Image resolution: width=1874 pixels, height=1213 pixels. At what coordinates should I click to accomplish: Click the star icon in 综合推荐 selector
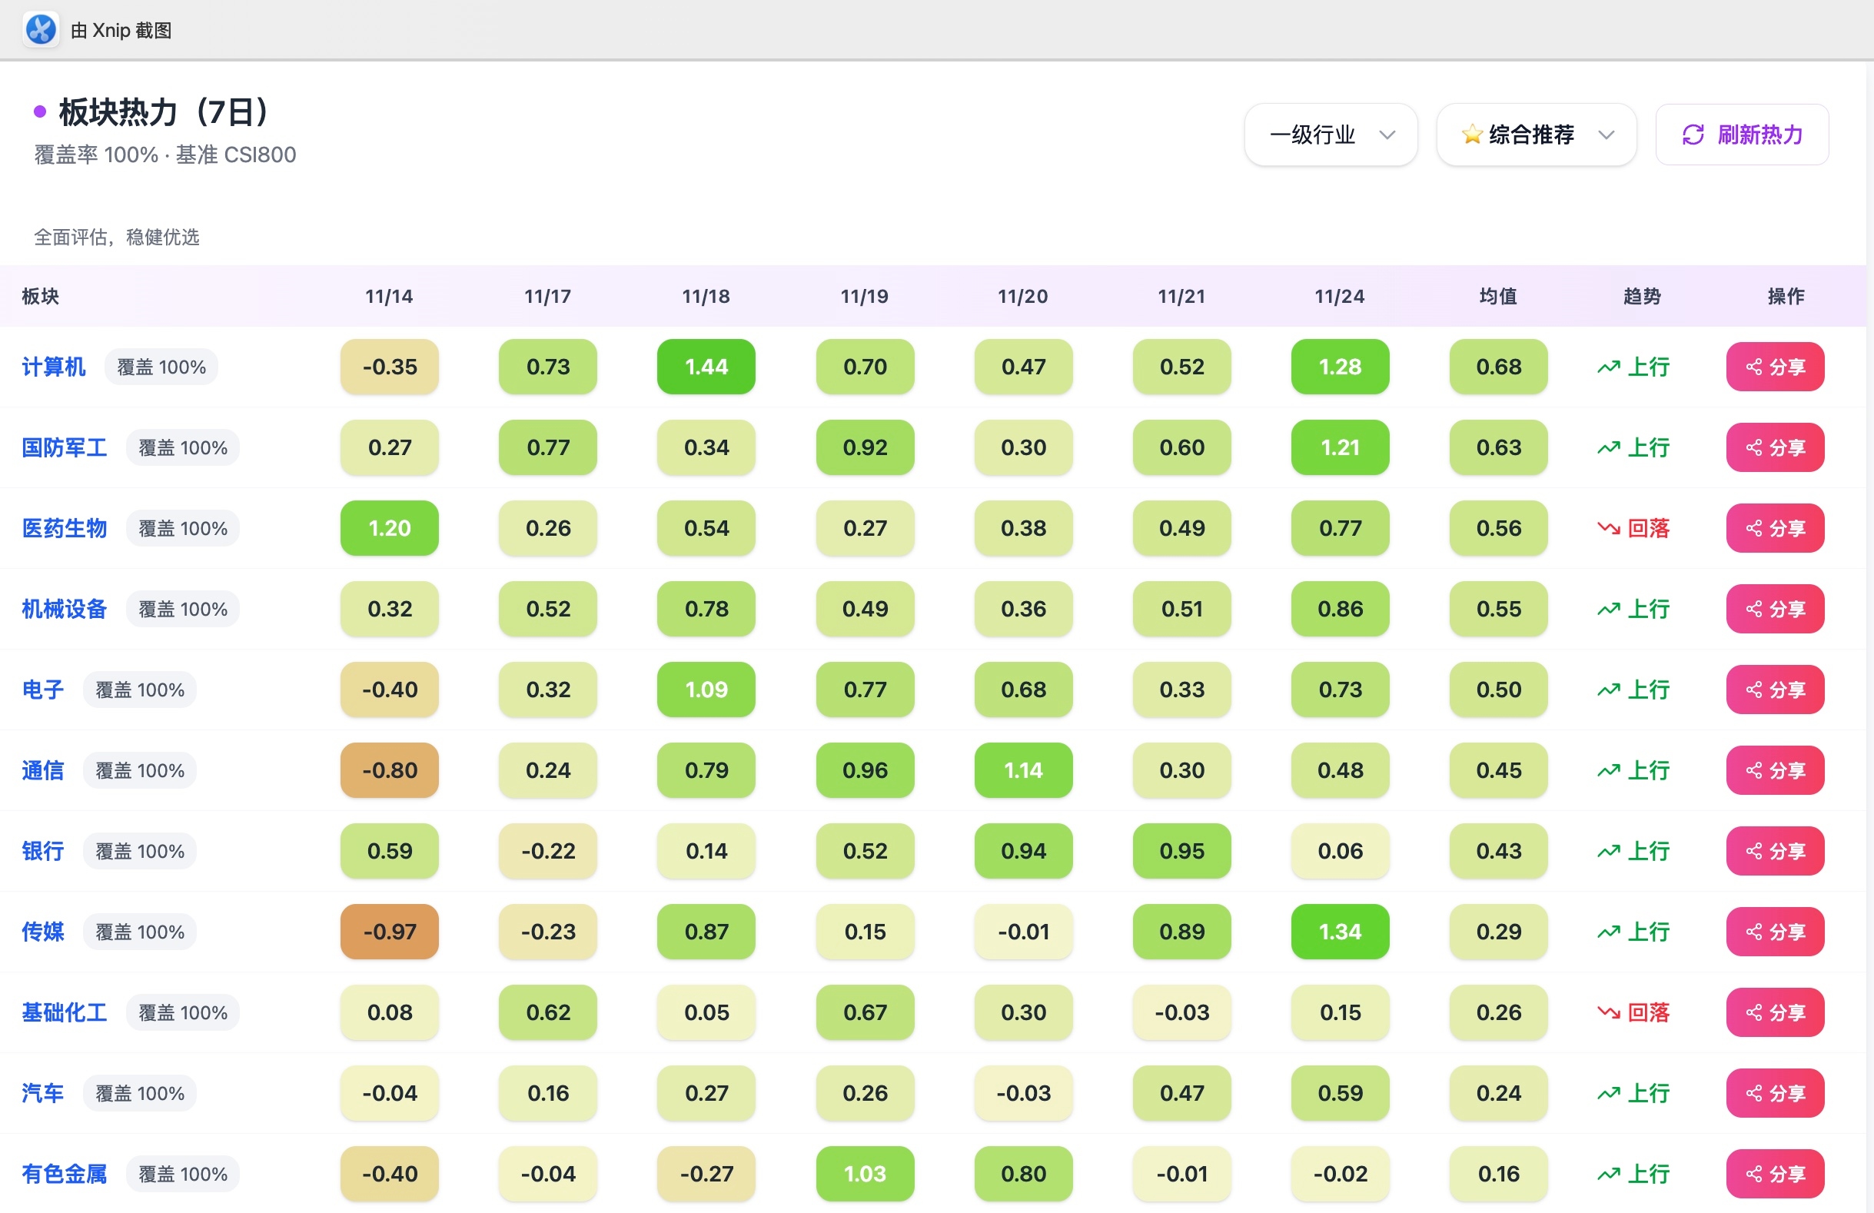click(1472, 135)
